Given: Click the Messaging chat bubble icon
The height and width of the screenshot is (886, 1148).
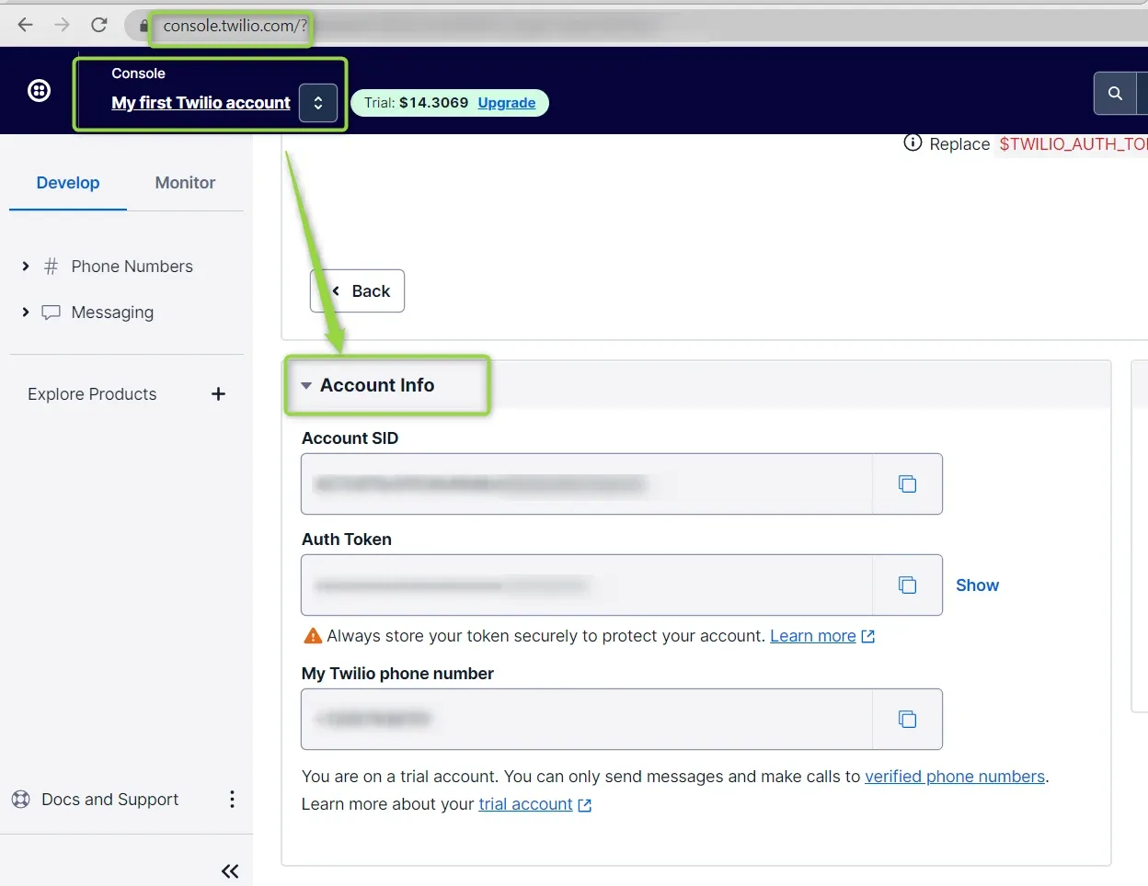Looking at the screenshot, I should [x=52, y=312].
